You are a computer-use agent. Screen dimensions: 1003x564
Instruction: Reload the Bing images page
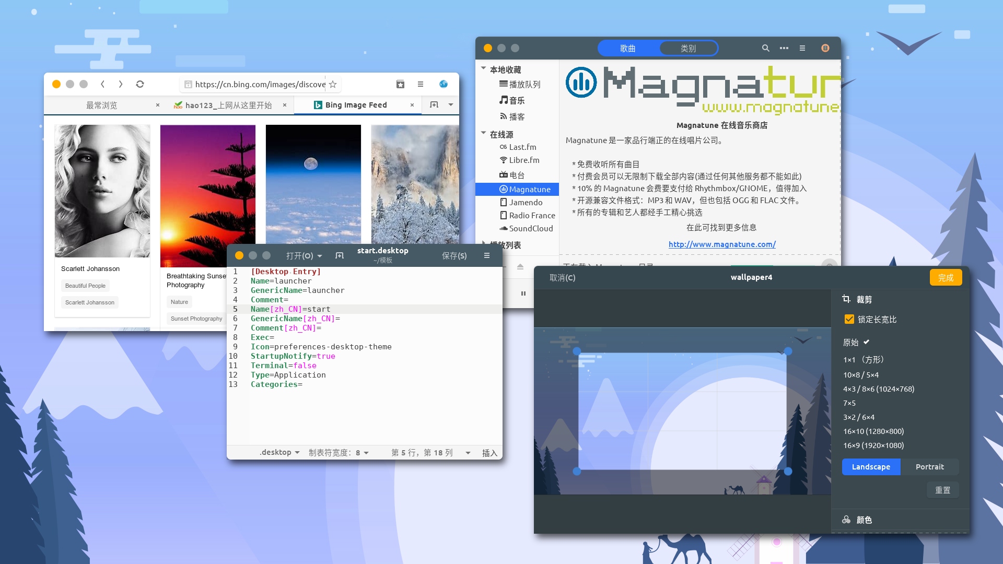[140, 84]
